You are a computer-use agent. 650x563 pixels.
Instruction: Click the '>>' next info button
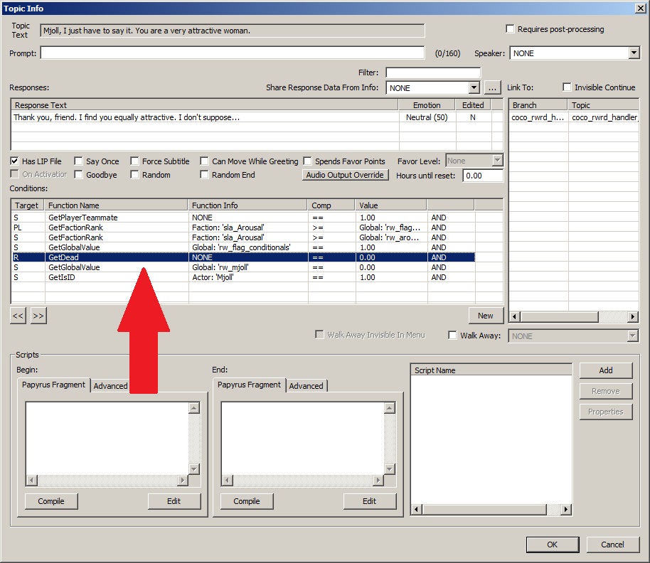pos(38,316)
